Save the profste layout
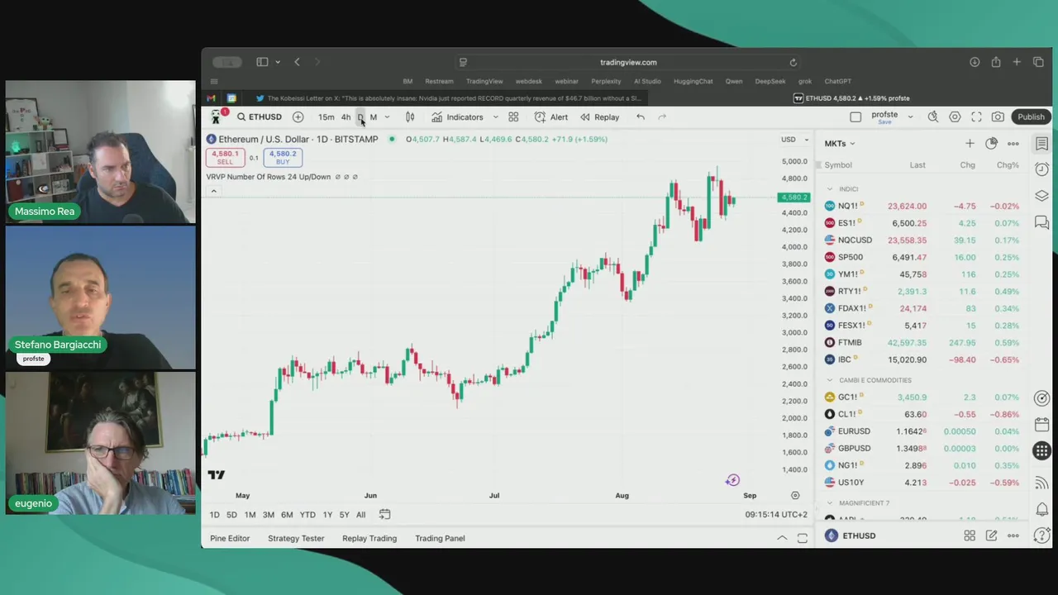 pos(884,122)
